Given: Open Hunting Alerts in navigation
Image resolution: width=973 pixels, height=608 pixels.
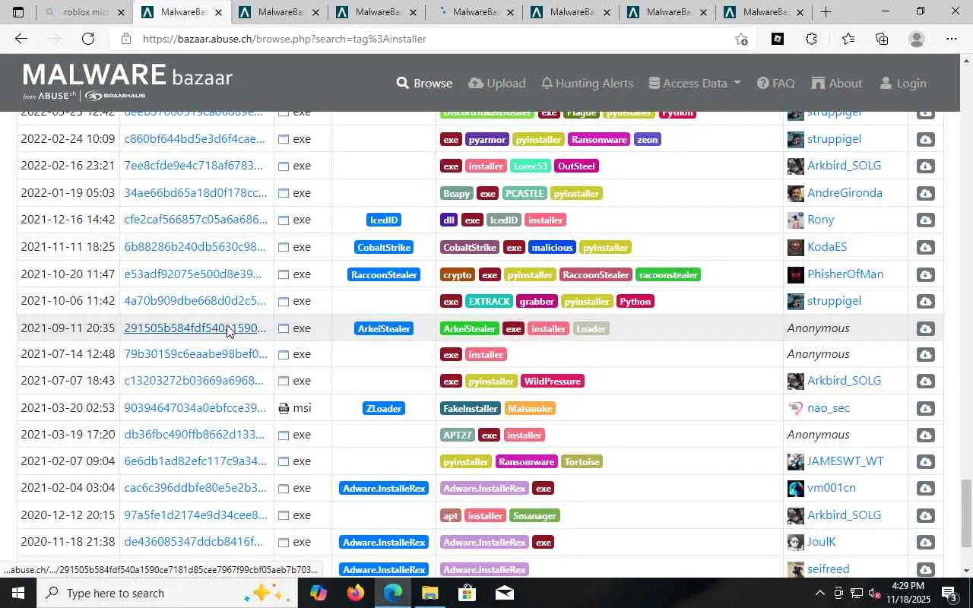Looking at the screenshot, I should [x=587, y=83].
